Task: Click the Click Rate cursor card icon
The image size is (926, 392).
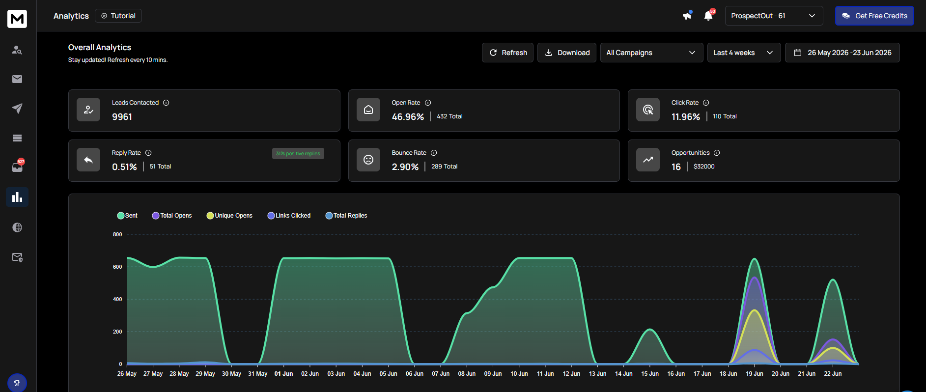Action: [648, 110]
